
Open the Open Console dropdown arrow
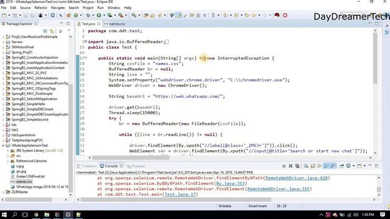click(364, 166)
